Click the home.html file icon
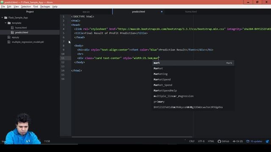Screen dimensions: 271x152 (x=12, y=27)
